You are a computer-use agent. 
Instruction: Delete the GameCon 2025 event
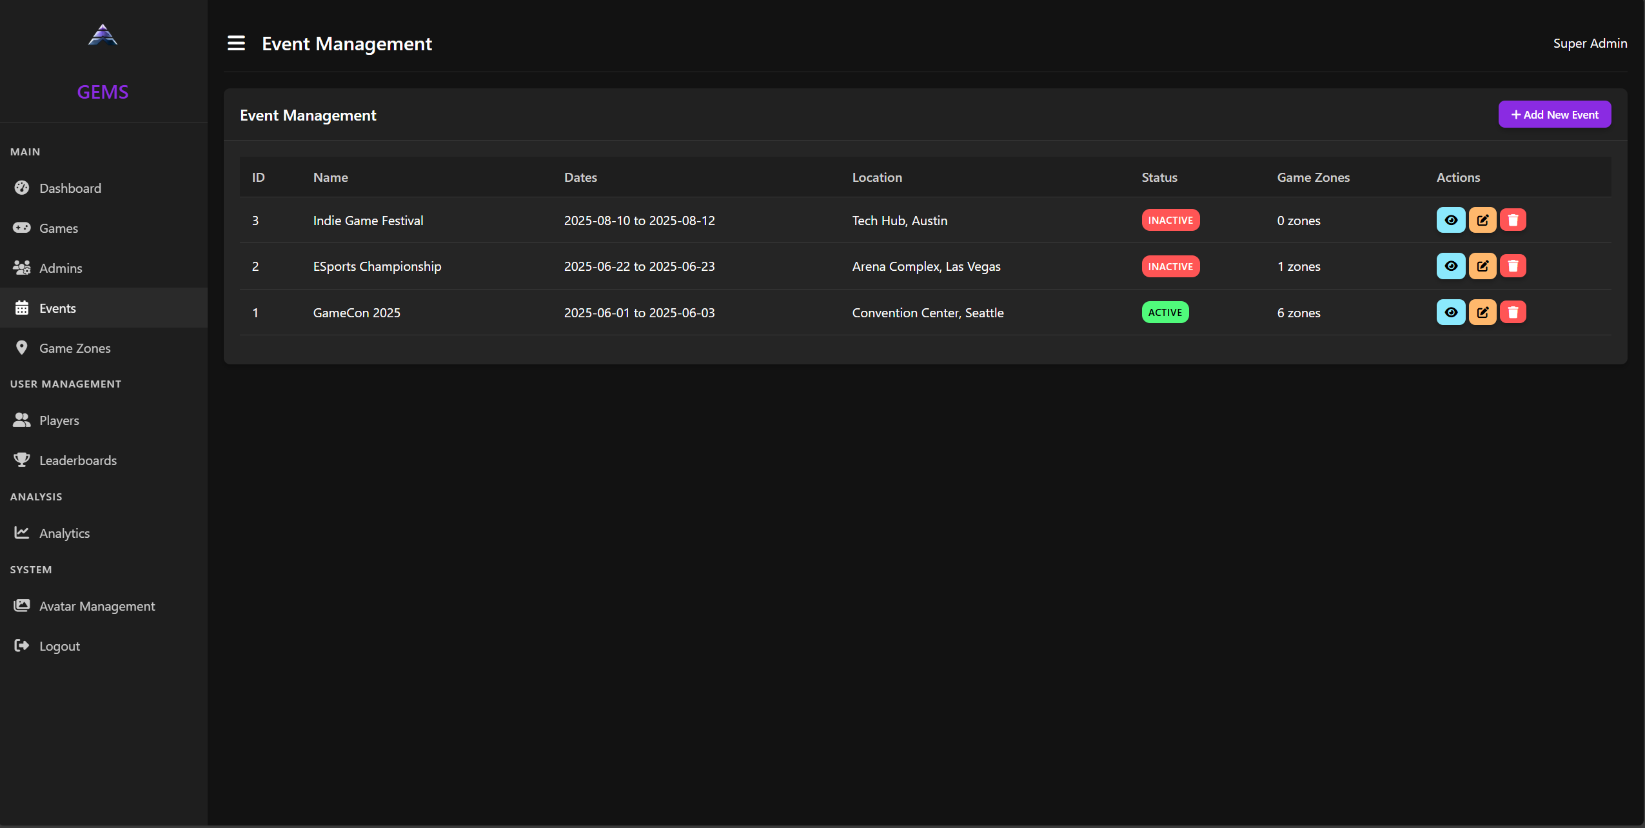1513,312
